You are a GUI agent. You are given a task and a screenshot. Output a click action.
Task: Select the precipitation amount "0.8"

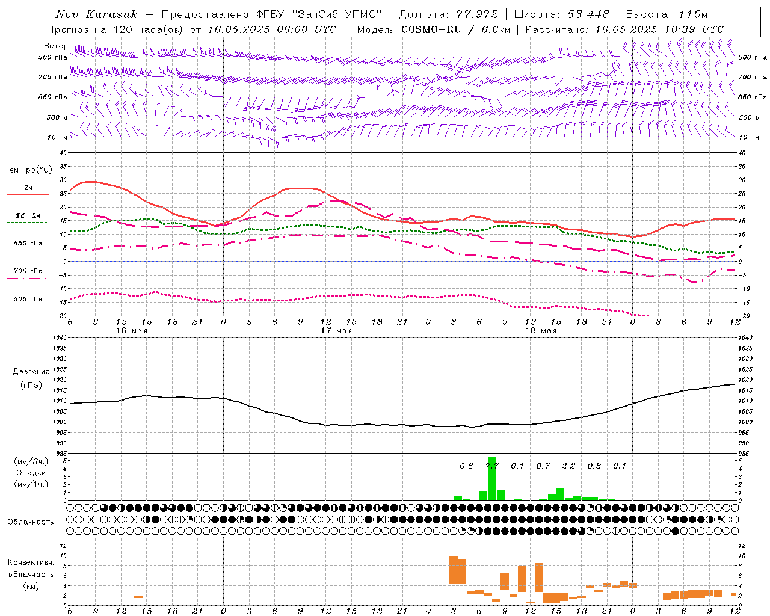pyautogui.click(x=594, y=466)
